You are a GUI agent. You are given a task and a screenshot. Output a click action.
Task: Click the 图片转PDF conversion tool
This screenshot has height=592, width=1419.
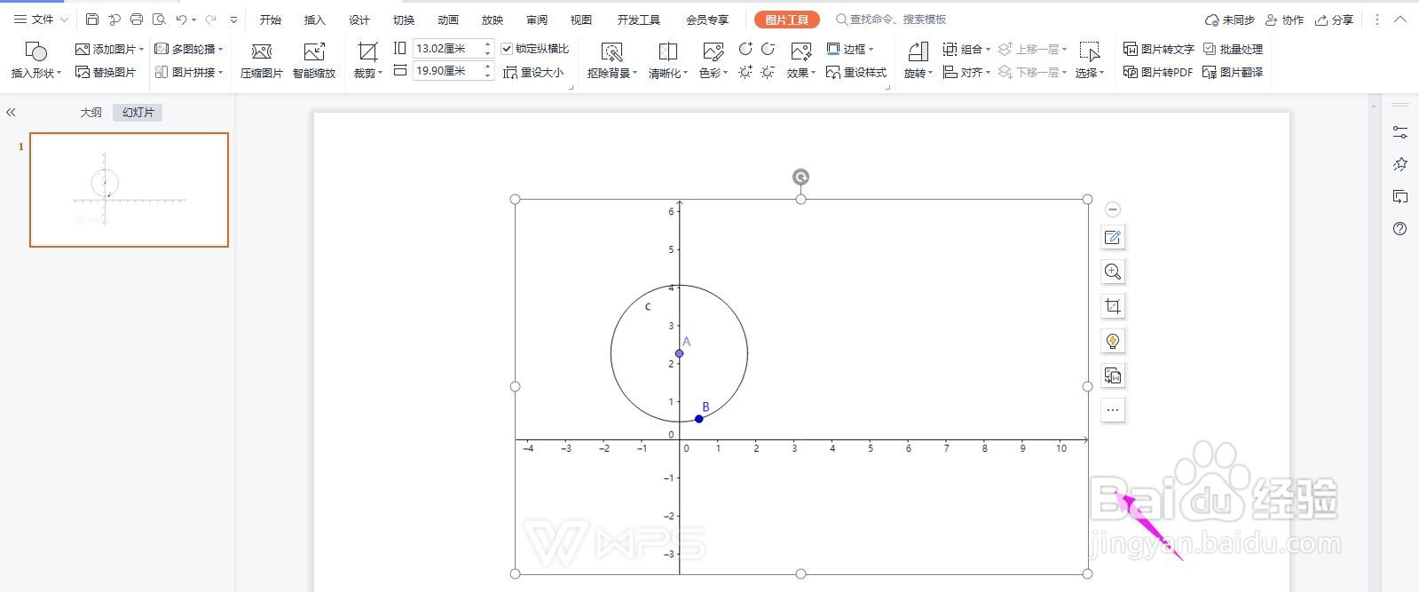coord(1158,72)
